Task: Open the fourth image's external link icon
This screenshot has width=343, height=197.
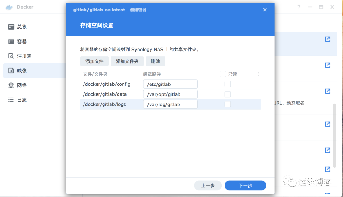Action: click(x=327, y=124)
